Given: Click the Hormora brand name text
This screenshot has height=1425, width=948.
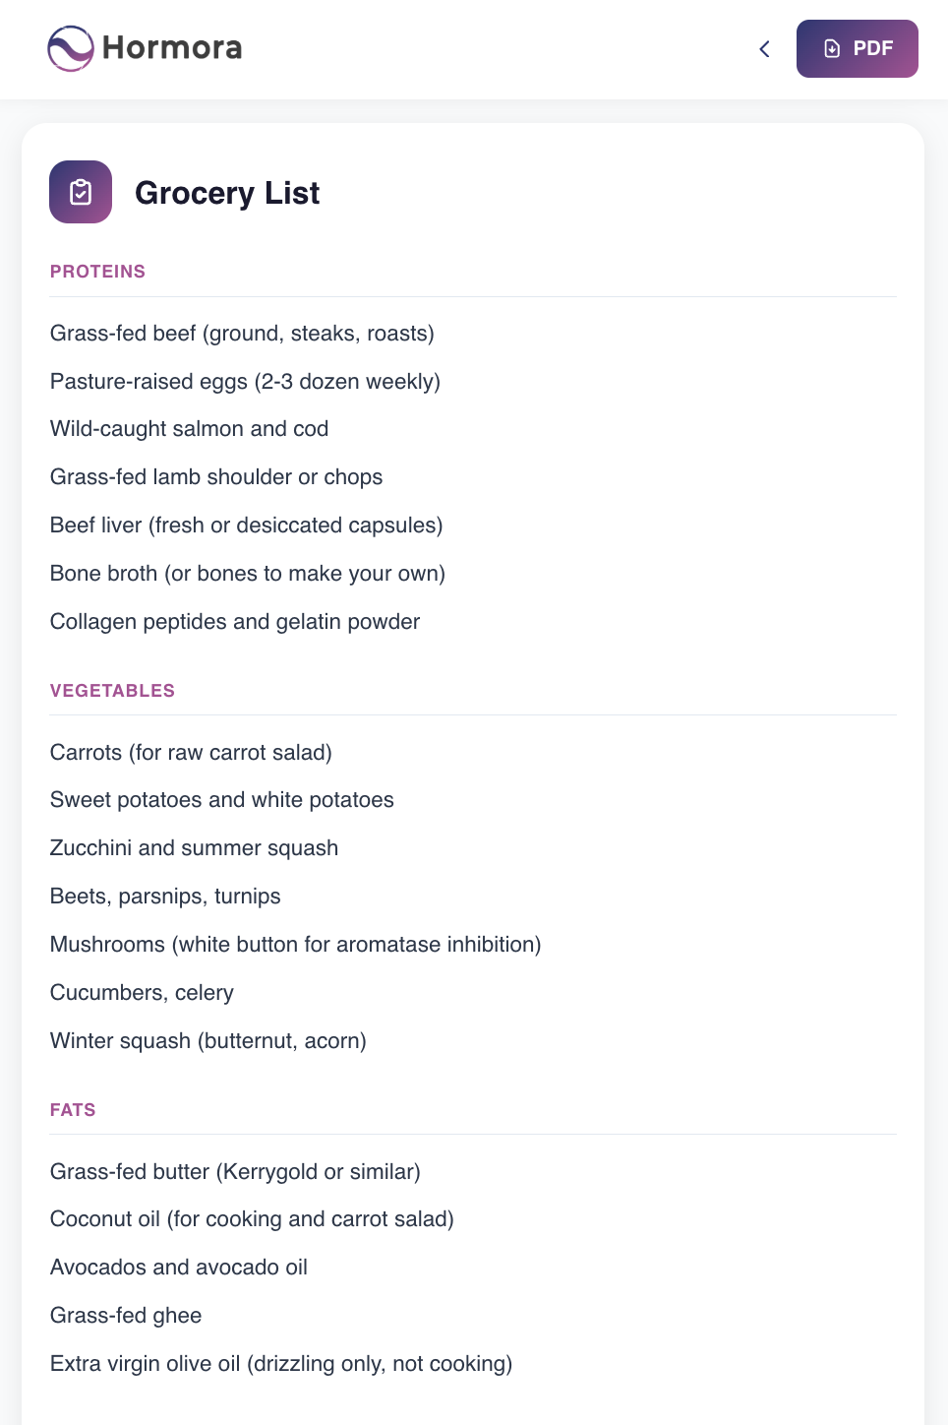Looking at the screenshot, I should point(172,48).
